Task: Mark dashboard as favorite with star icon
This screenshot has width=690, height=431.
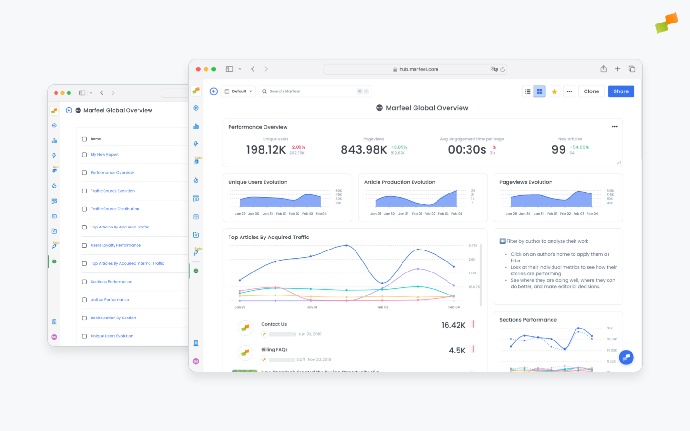Action: click(x=554, y=91)
